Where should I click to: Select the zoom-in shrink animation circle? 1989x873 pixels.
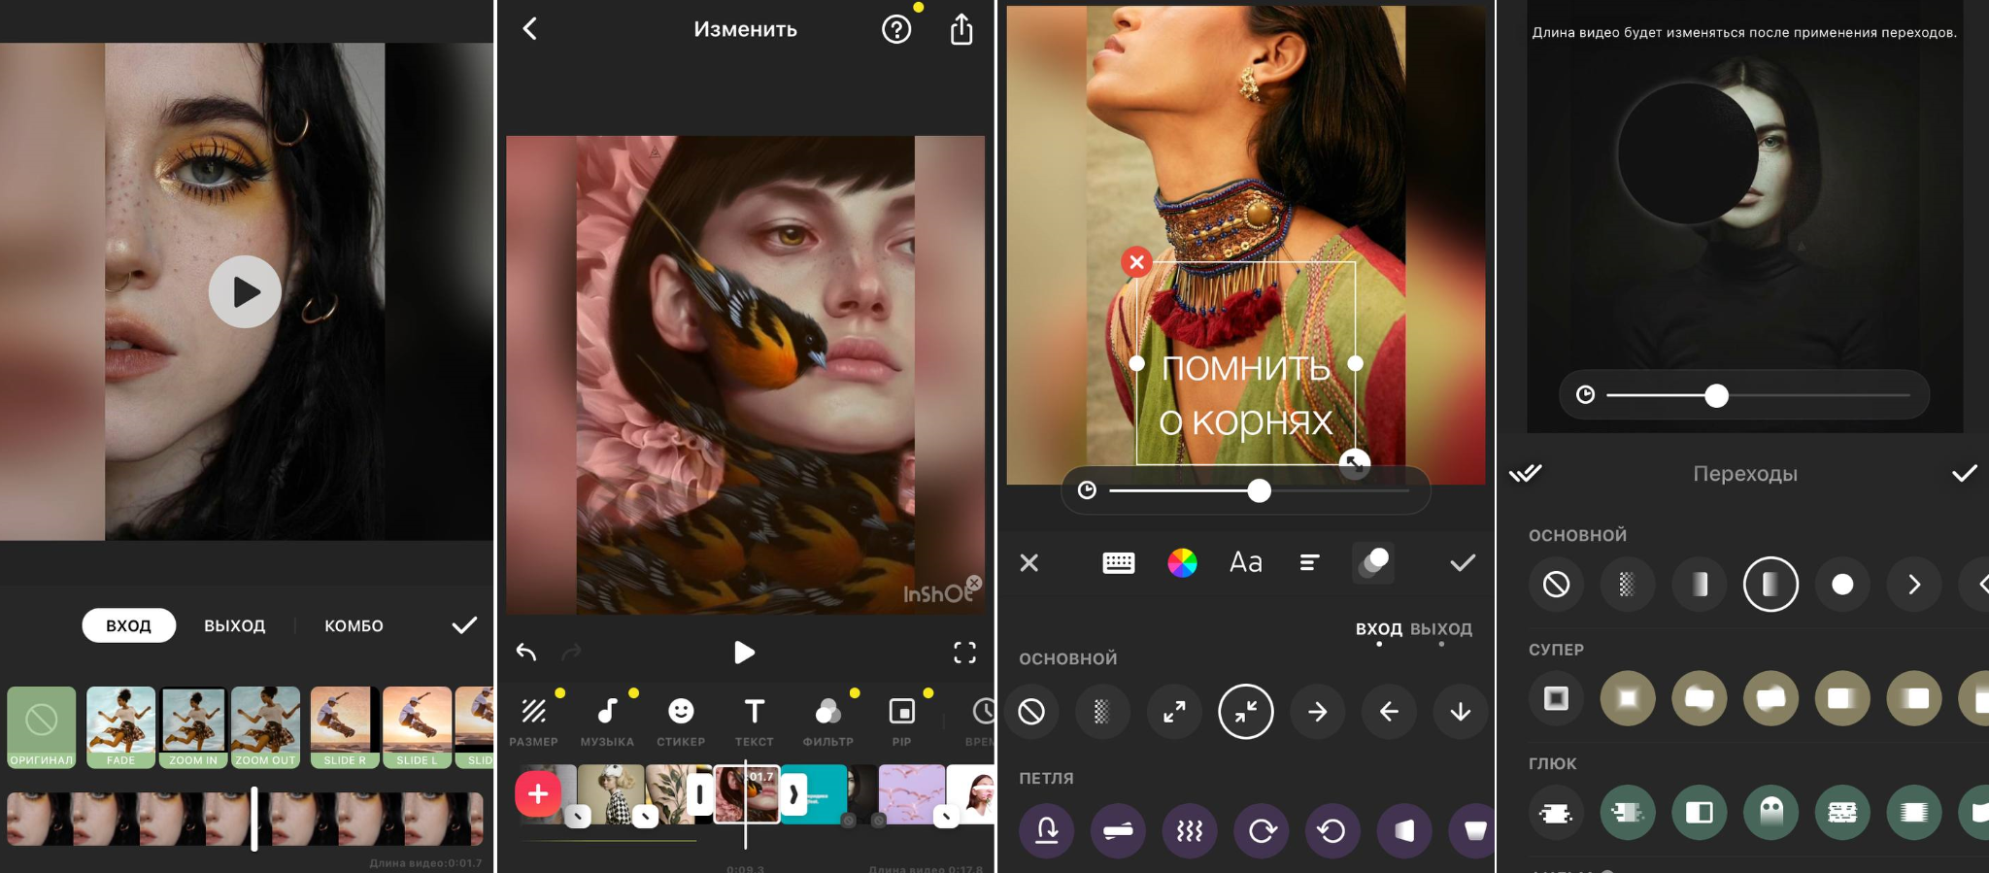point(1246,712)
